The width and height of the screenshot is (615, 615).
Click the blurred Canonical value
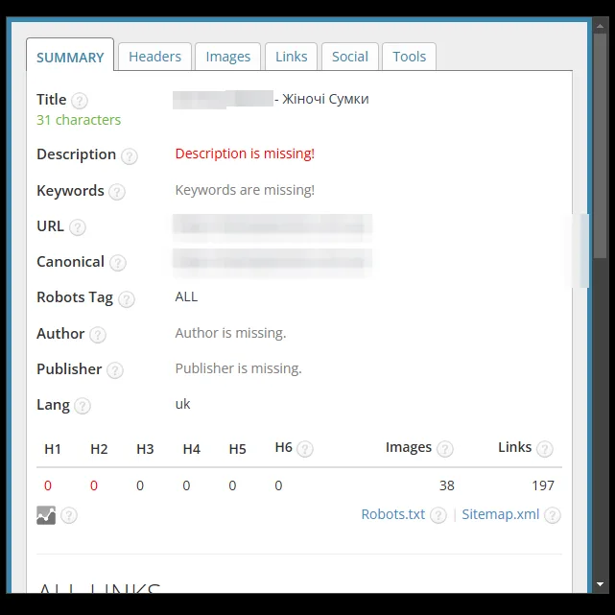272,262
